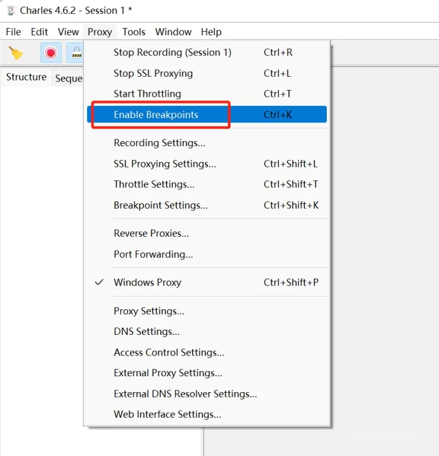Select Stop SSL Proxying
439x456 pixels.
click(207, 73)
